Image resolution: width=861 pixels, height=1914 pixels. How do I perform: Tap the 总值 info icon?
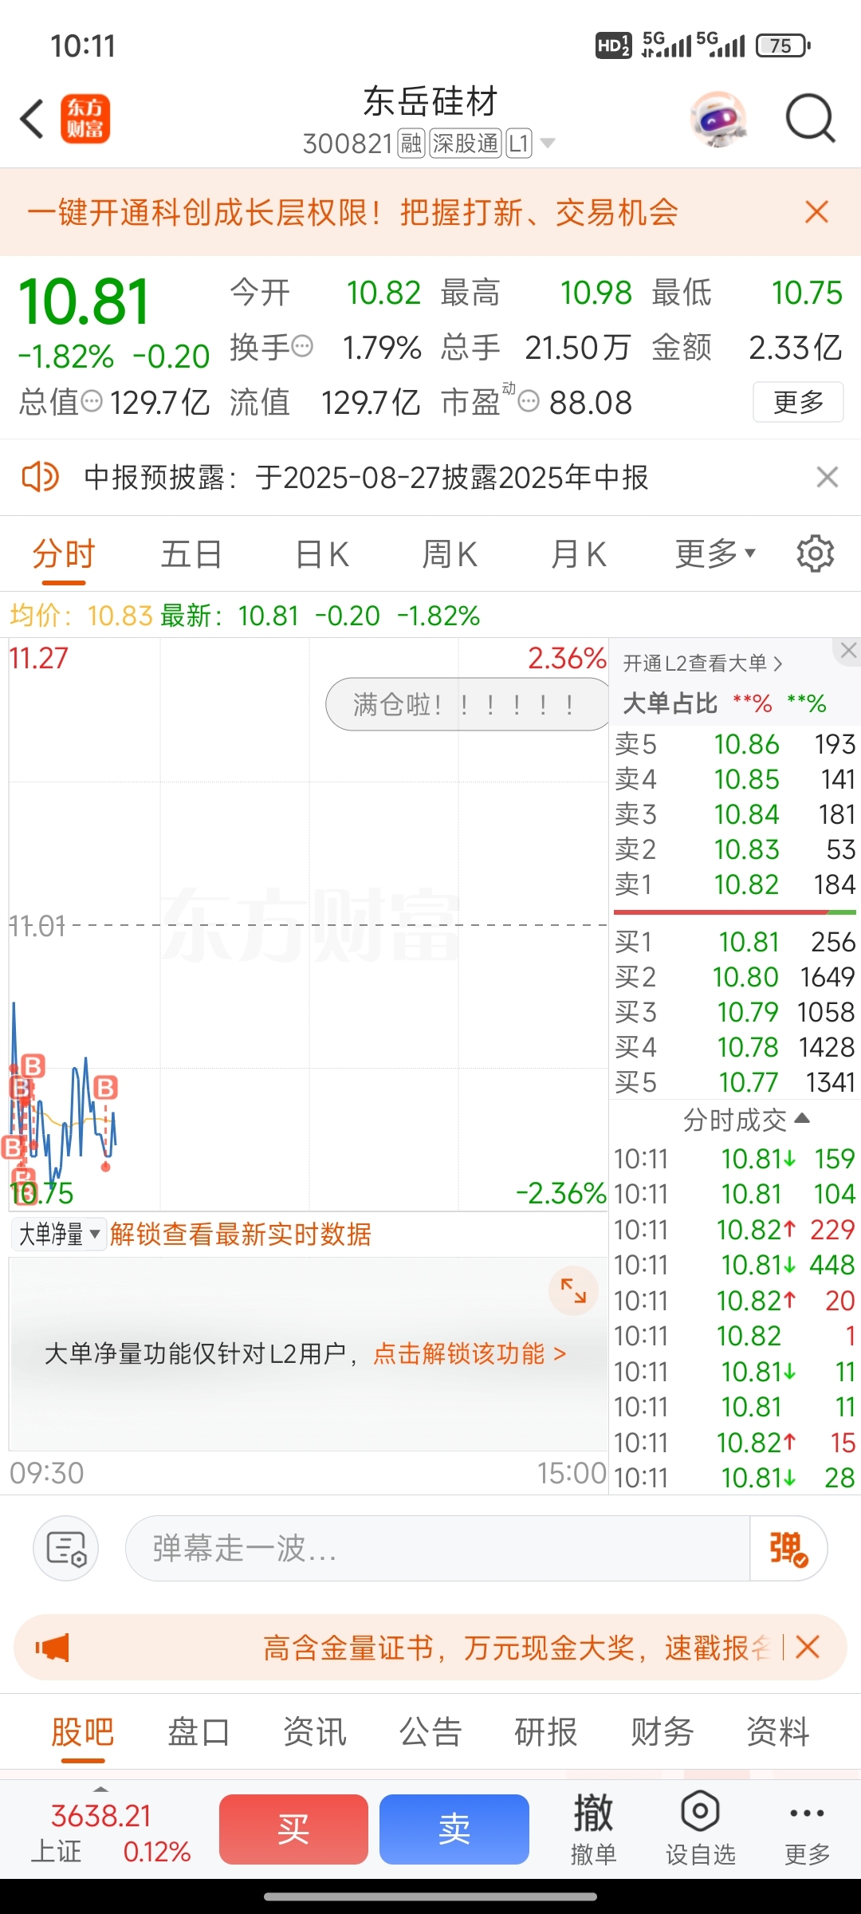(92, 401)
